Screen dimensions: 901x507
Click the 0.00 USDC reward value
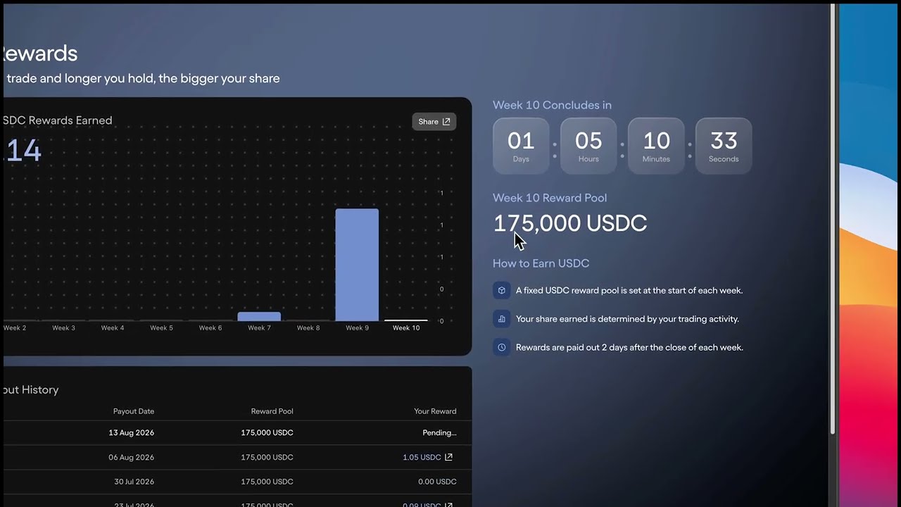[x=437, y=482]
